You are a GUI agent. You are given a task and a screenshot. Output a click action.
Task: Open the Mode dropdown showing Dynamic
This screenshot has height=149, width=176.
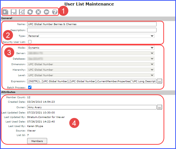(x=91, y=48)
